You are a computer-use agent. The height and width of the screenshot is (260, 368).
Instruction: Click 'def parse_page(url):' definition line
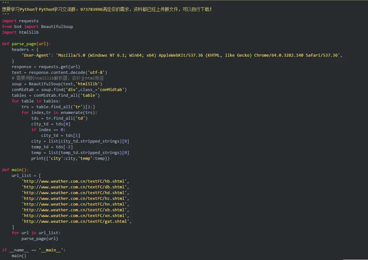click(x=26, y=44)
